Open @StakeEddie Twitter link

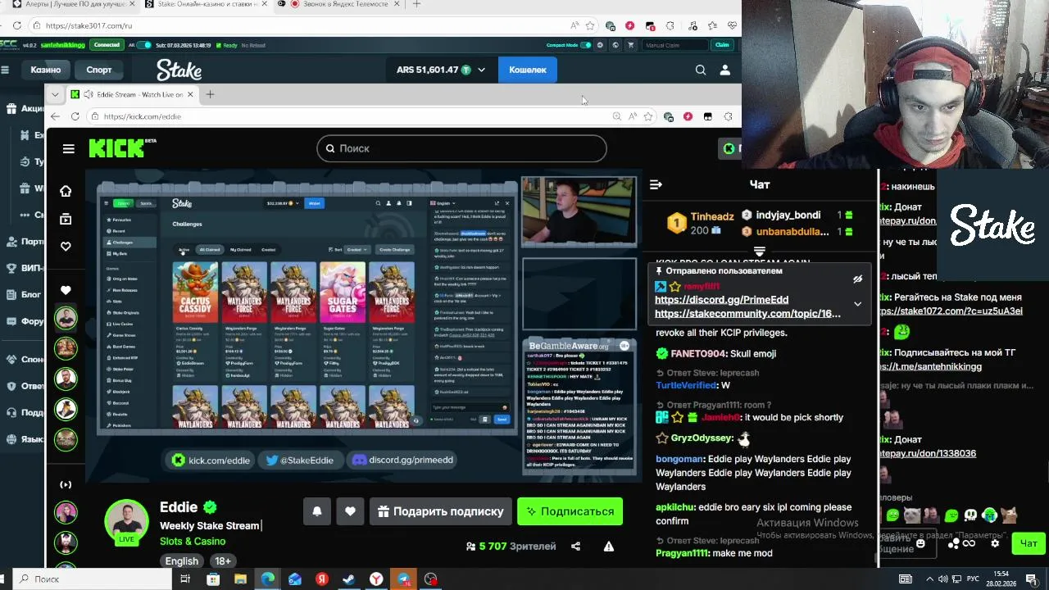tap(299, 460)
